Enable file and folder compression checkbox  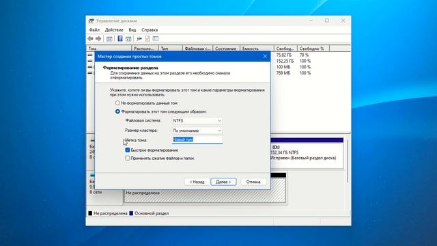(128, 158)
